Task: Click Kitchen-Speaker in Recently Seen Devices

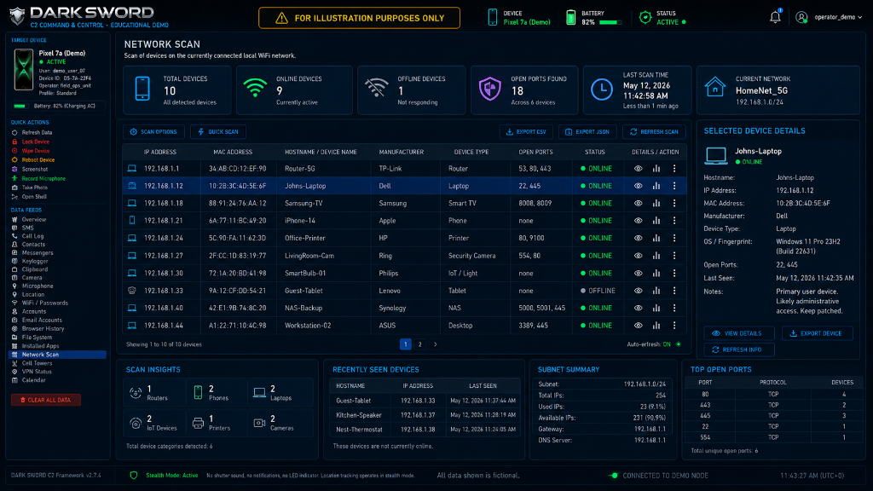Action: [x=359, y=415]
